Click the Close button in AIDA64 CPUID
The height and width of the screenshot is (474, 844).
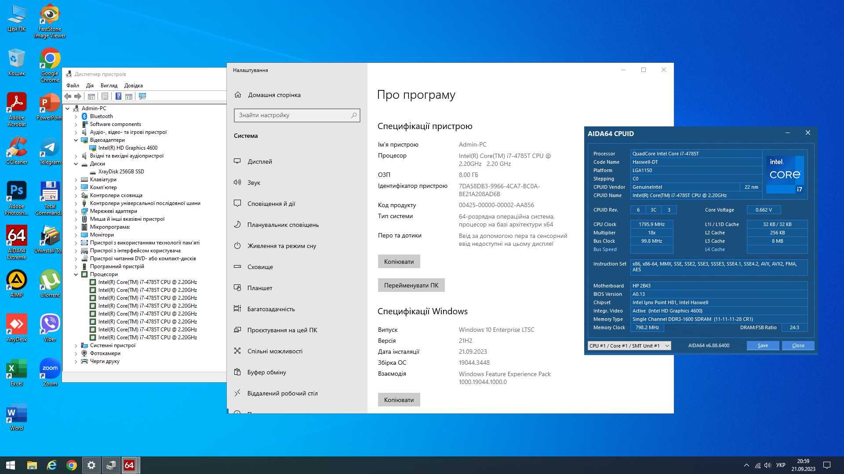pyautogui.click(x=798, y=345)
